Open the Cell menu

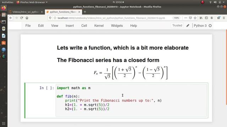coord(84,26)
